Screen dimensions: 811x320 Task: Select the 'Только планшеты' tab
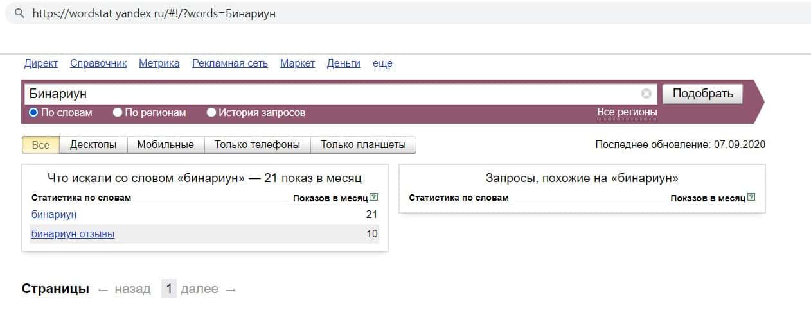pyautogui.click(x=363, y=144)
